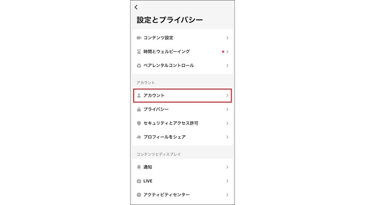This screenshot has width=365, height=205.
Task: Select the TV icon beside LIVE
Action: (139, 181)
